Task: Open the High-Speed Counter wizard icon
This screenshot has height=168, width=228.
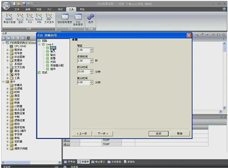Action: coord(9,18)
